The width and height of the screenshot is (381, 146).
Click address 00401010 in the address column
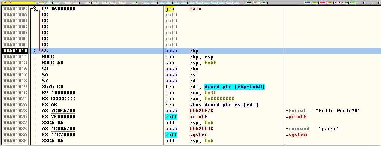pos(15,51)
